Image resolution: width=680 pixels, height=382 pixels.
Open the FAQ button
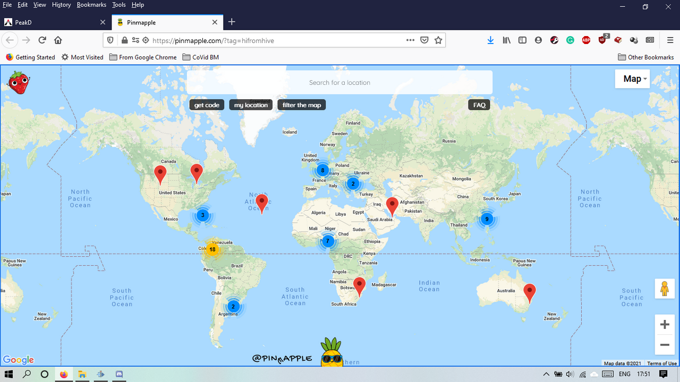click(479, 105)
